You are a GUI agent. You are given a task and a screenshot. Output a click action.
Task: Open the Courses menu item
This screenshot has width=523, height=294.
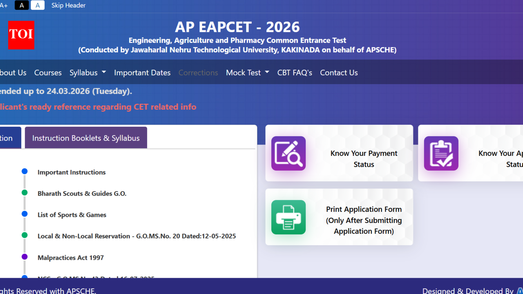tap(48, 73)
